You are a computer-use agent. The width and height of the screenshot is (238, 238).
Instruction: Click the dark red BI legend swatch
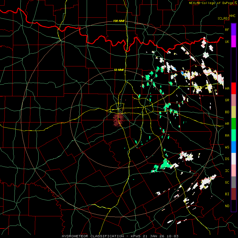pyautogui.click(x=234, y=194)
